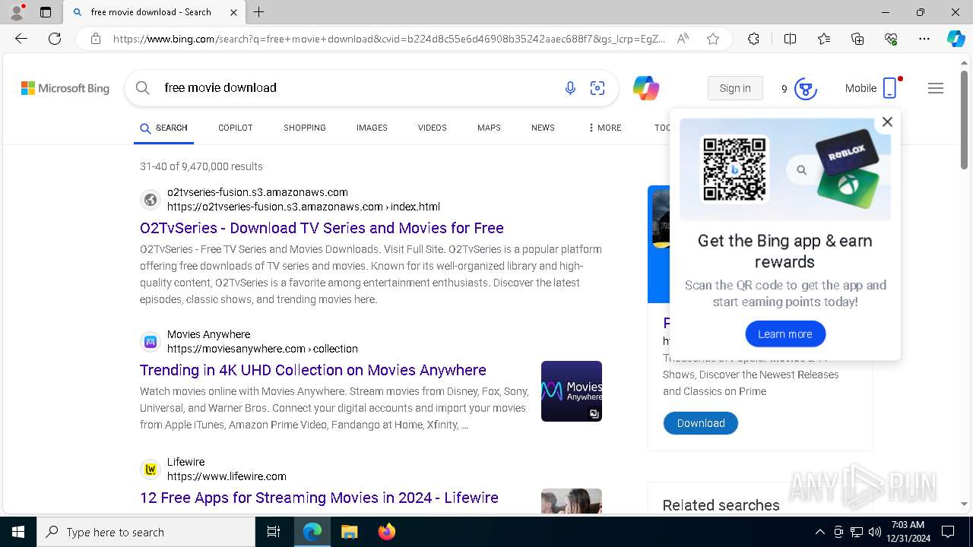Open Copilot sidebar icon in Edge toolbar
973x547 pixels.
956,39
